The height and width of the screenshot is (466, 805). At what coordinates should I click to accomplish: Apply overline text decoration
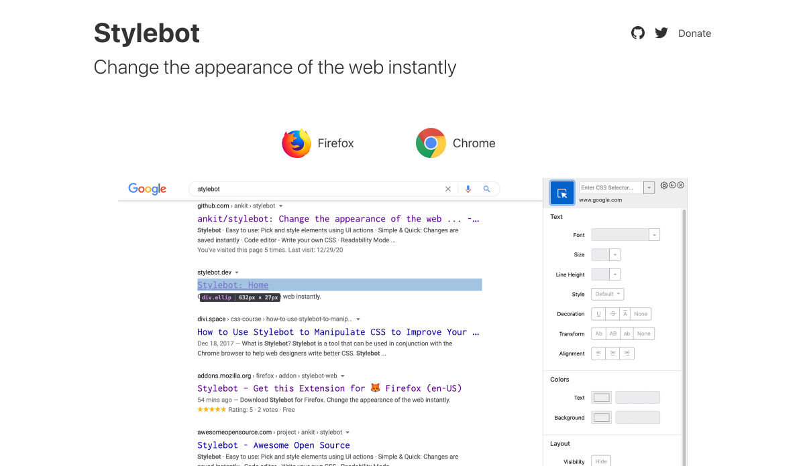[x=625, y=314]
